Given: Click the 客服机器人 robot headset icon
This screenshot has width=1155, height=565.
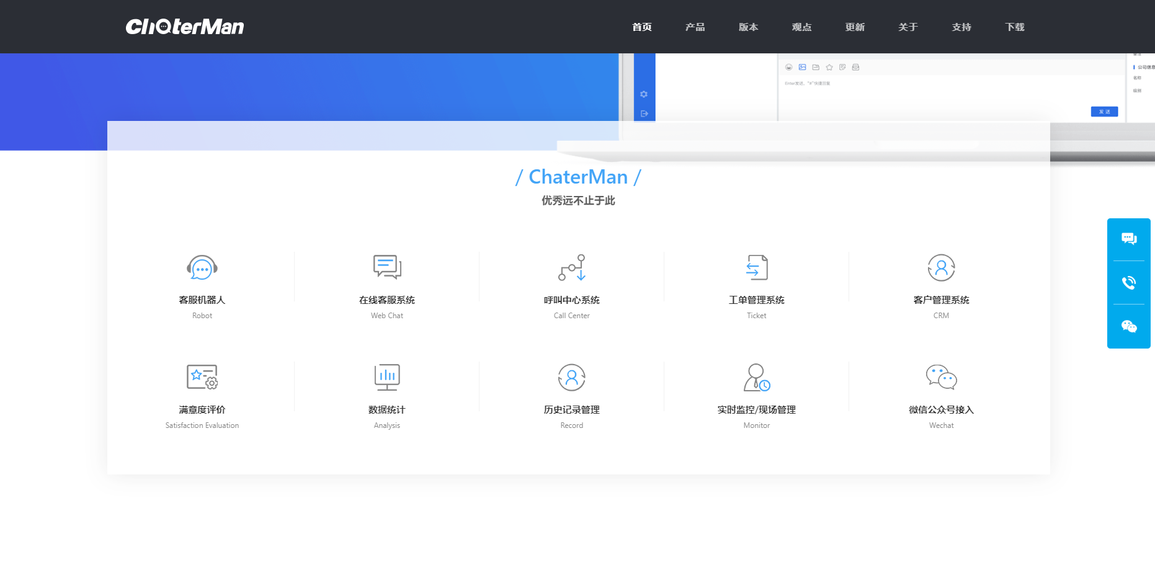Looking at the screenshot, I should tap(202, 268).
